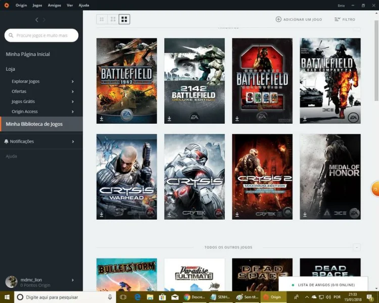
Task: Switch to the SENH... Notepad taskbar window
Action: pyautogui.click(x=221, y=297)
